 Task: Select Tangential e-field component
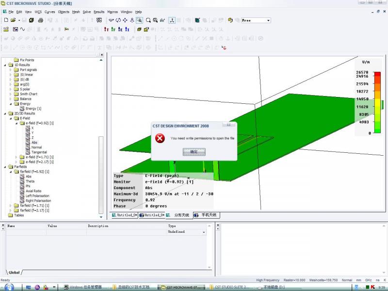[x=39, y=152]
